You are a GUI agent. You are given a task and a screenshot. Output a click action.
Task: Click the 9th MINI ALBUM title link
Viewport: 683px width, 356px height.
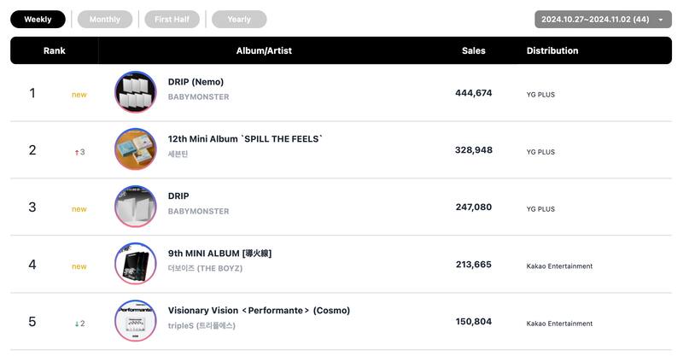[x=219, y=254]
